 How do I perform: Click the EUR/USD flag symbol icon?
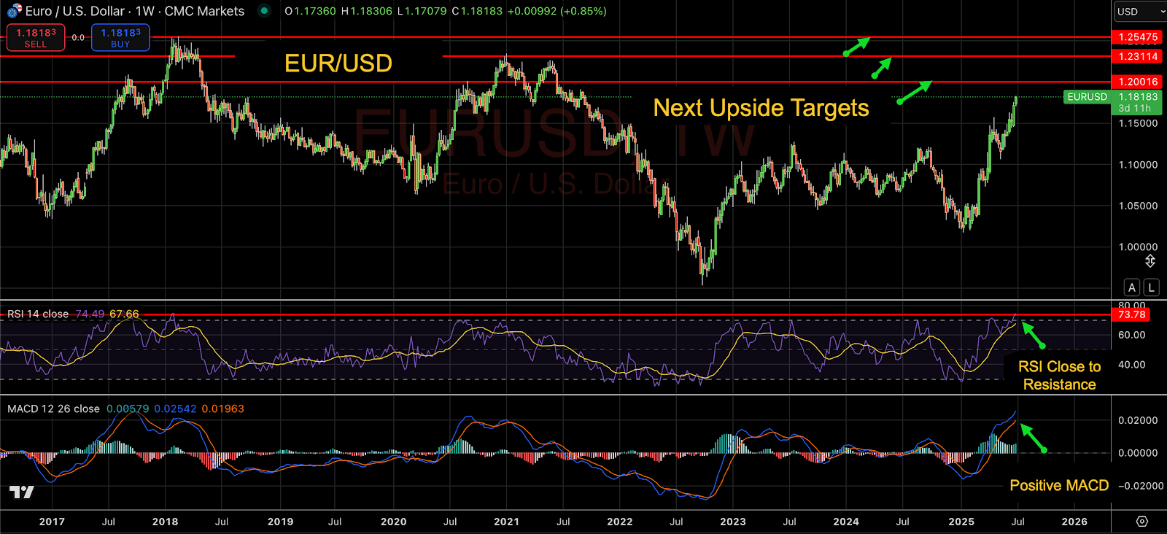pyautogui.click(x=14, y=11)
